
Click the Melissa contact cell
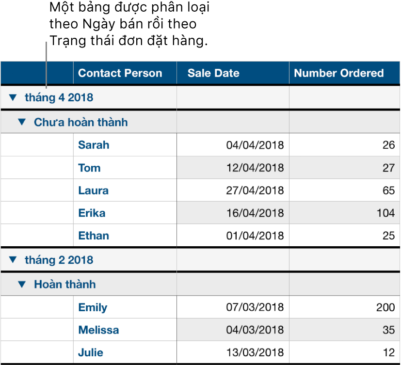pos(125,330)
